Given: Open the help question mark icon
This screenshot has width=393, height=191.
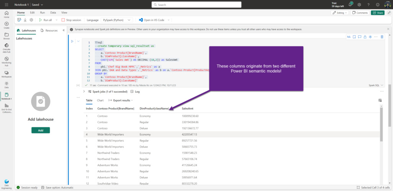Looking at the screenshot, I should click(368, 5).
